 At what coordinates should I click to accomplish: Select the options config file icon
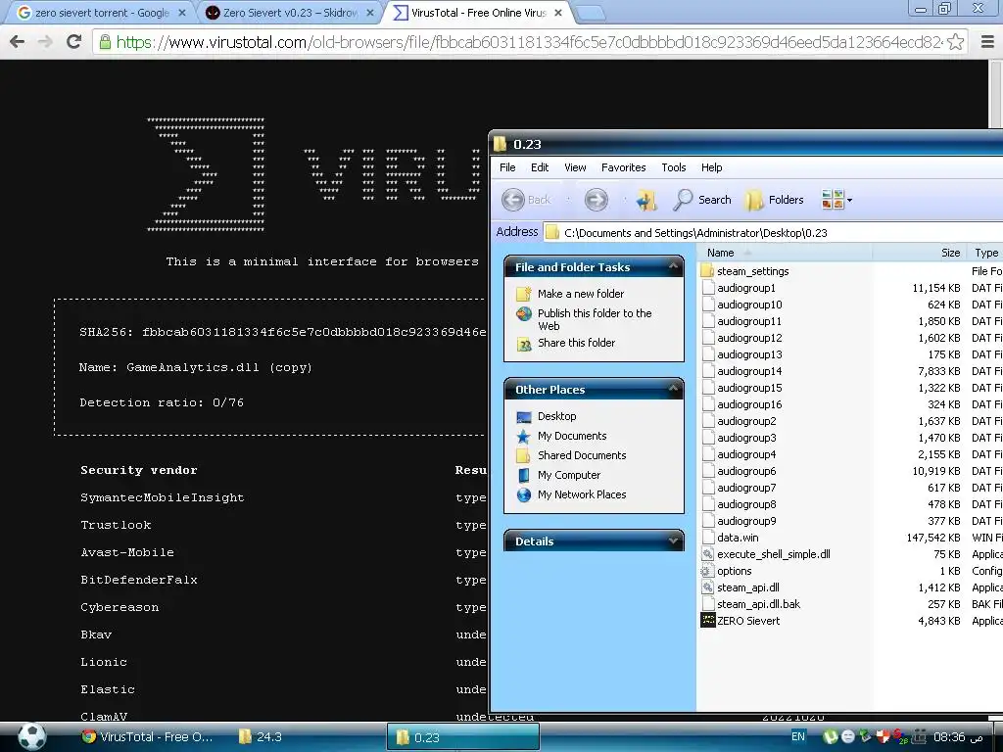click(x=707, y=571)
